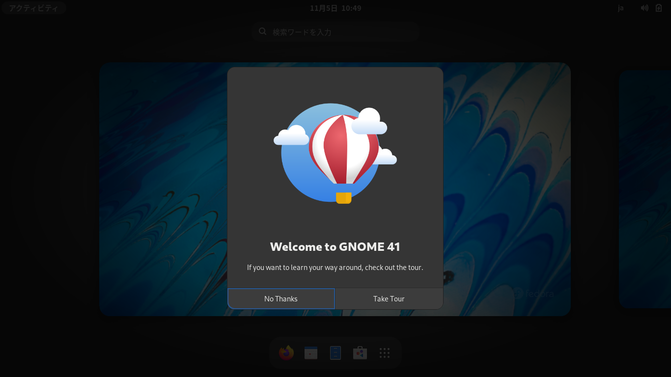The height and width of the screenshot is (377, 671).
Task: Open Firefox from the dash
Action: pyautogui.click(x=286, y=352)
